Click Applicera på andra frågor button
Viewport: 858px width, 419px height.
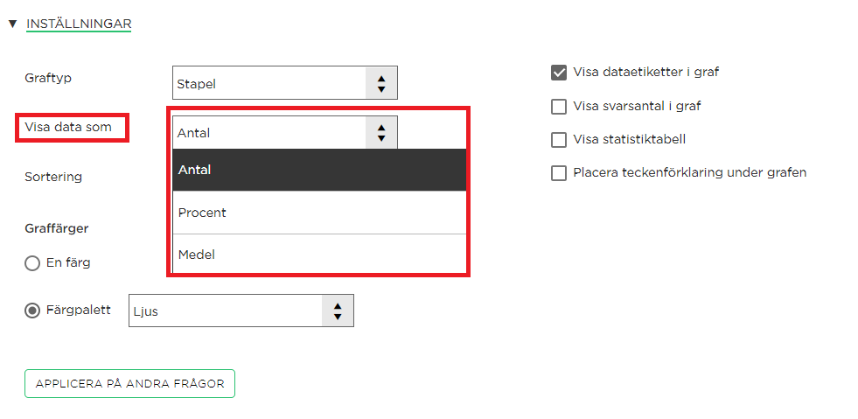[x=129, y=383]
